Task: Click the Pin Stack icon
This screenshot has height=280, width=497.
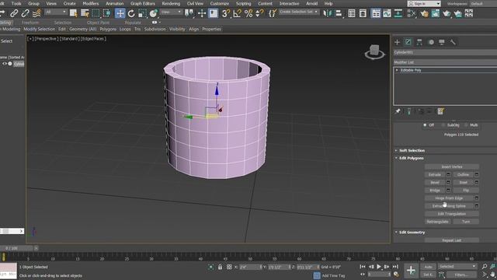Action: tap(398, 111)
